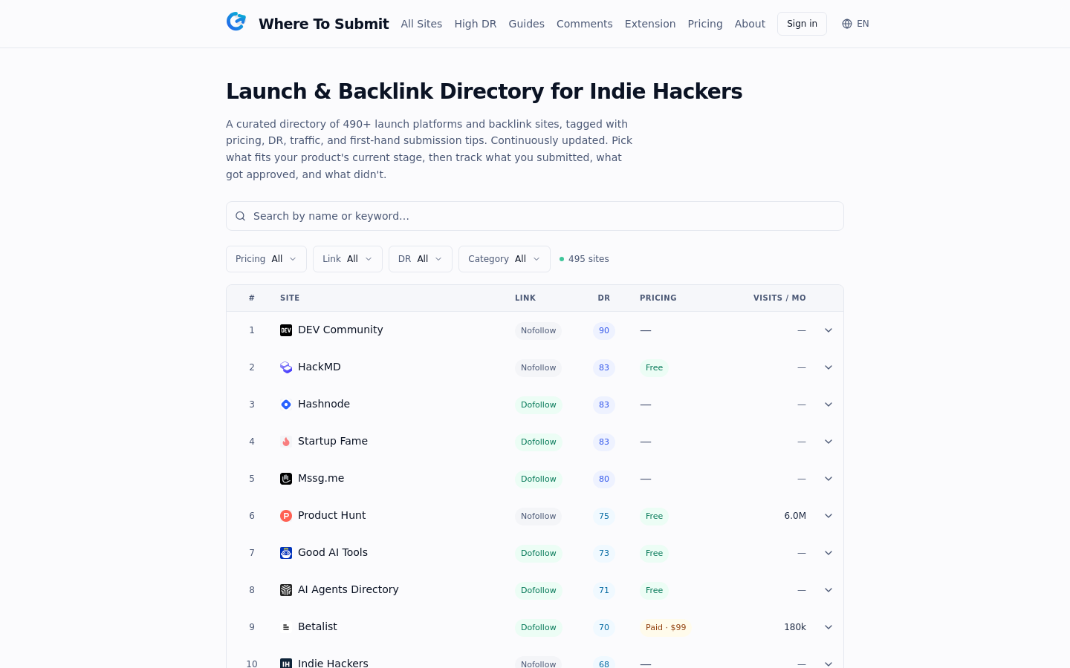Click the DR 90 badge
The height and width of the screenshot is (668, 1070).
(x=604, y=330)
